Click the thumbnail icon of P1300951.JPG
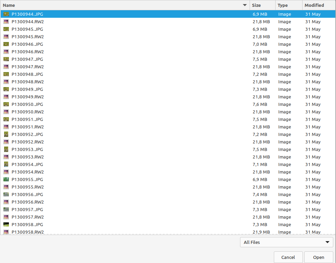The width and height of the screenshot is (336, 263). pos(6,119)
